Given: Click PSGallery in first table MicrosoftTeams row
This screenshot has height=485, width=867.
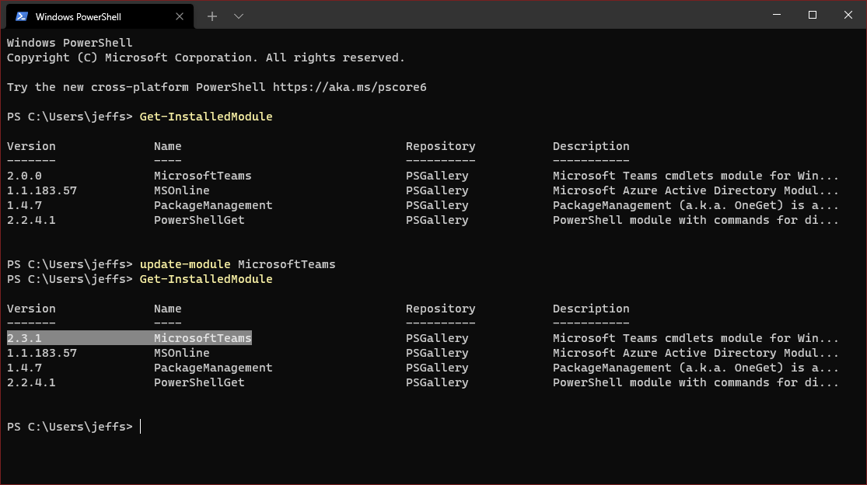Looking at the screenshot, I should 437,176.
